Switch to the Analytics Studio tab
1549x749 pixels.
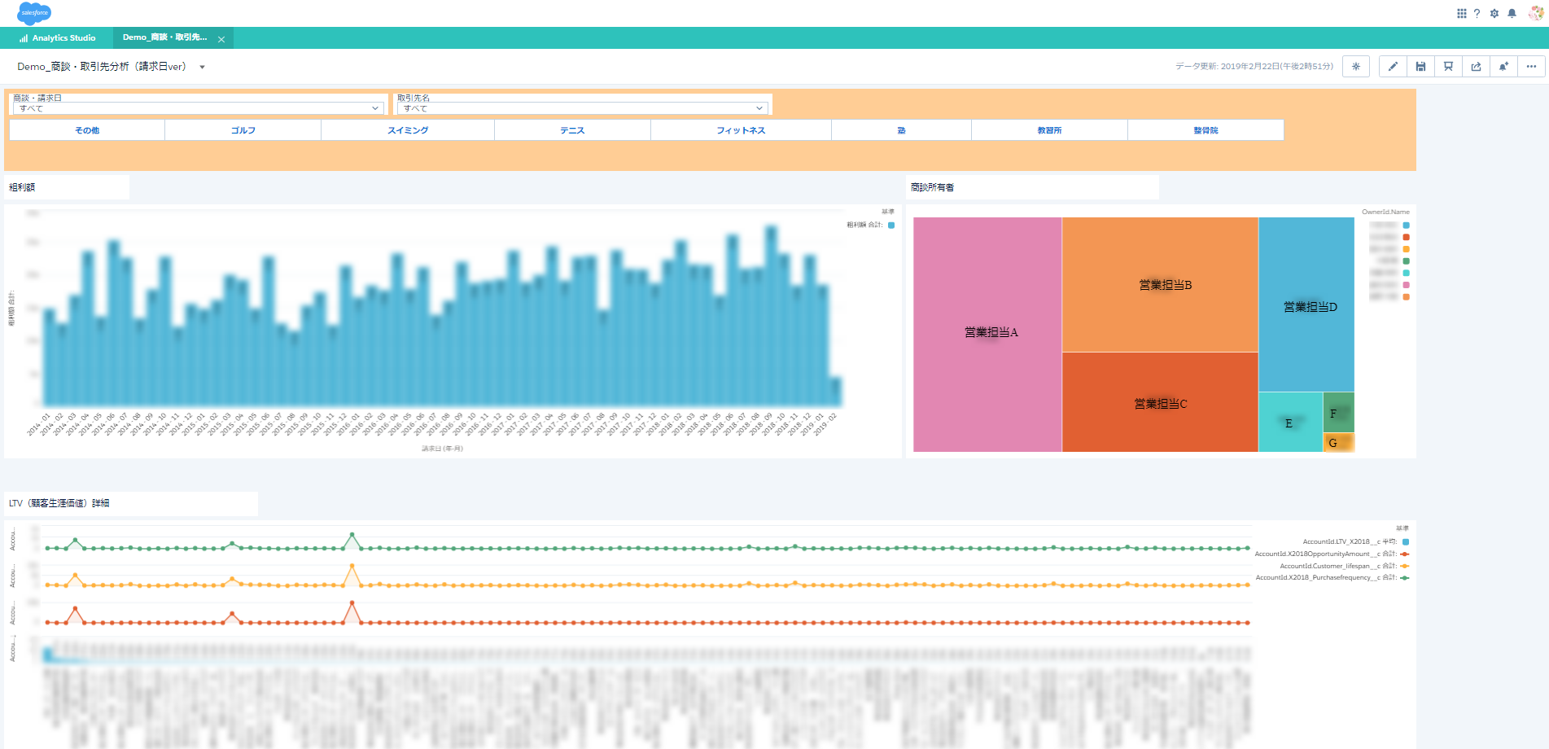pos(58,38)
